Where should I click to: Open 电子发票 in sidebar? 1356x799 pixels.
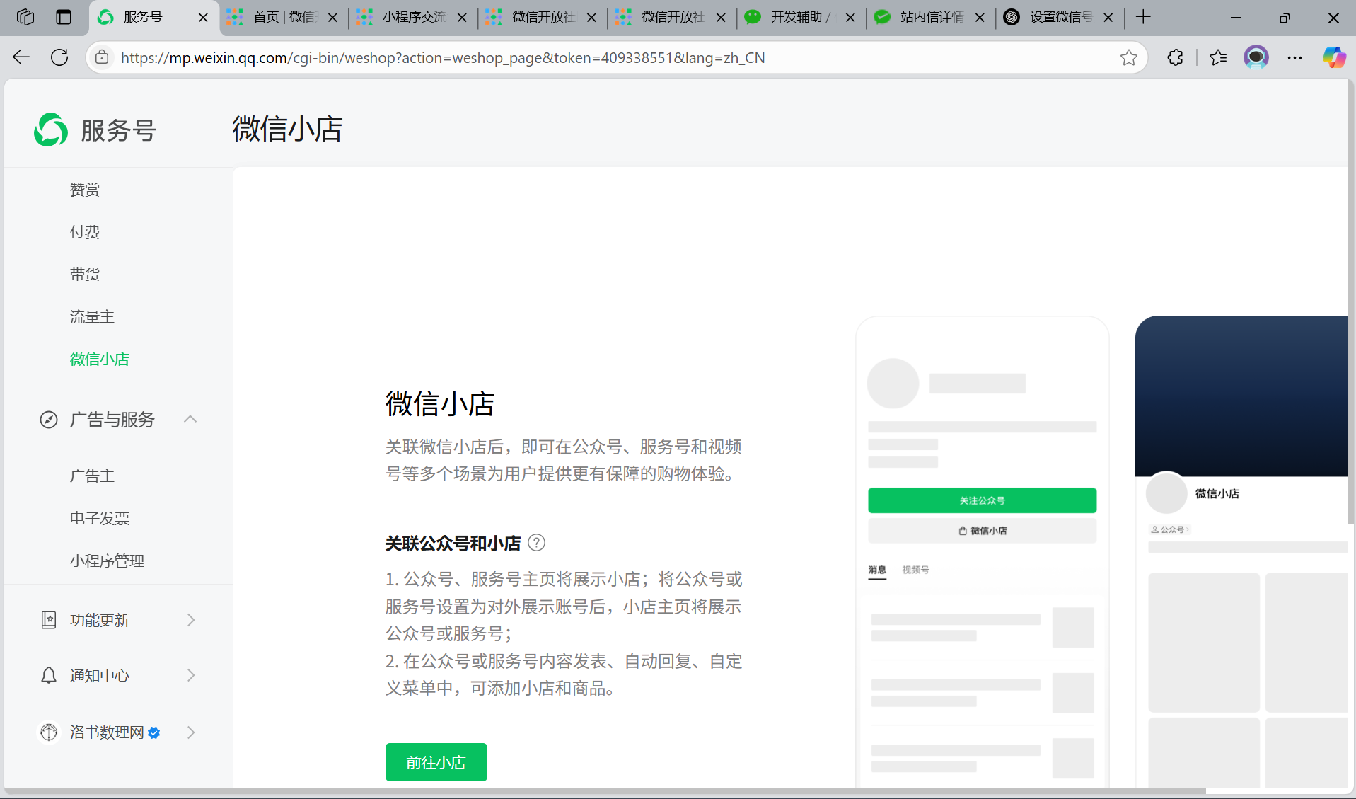coord(100,519)
